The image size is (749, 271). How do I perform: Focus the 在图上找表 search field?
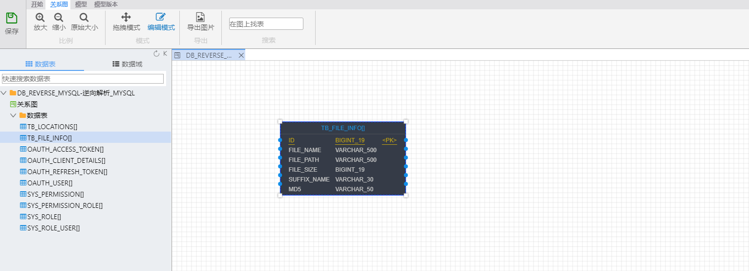click(266, 23)
